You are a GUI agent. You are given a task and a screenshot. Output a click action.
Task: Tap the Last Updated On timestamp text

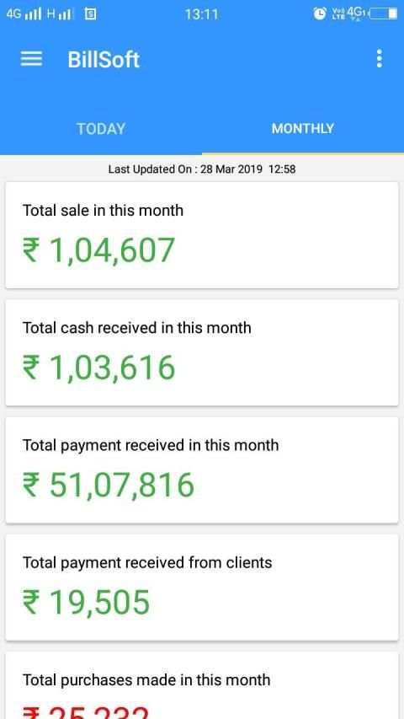202,169
